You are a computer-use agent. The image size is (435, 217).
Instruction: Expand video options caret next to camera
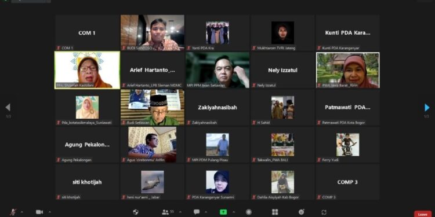click(50, 212)
